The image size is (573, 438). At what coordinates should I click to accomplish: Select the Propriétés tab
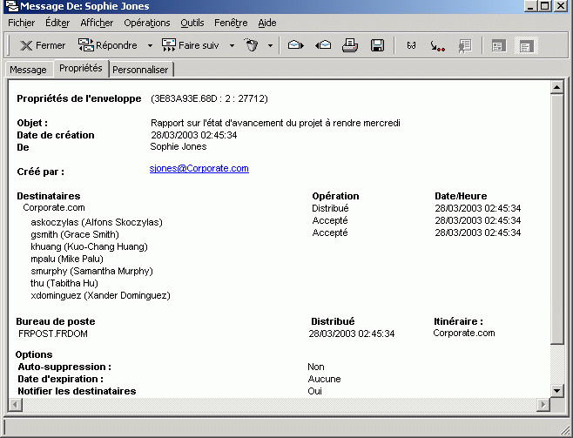81,68
